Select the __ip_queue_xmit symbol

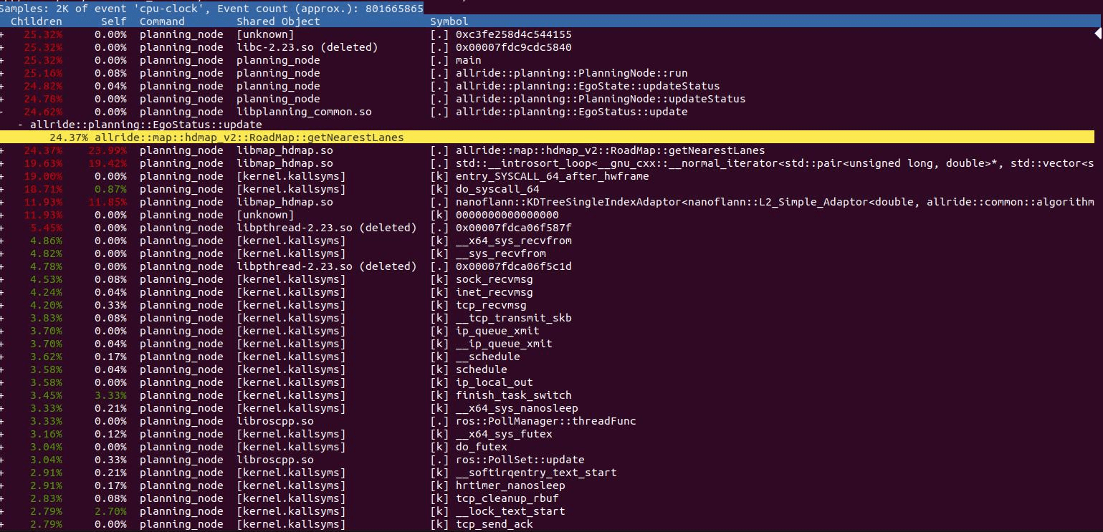pyautogui.click(x=504, y=344)
